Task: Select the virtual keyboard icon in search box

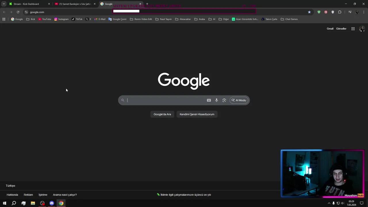Action: pos(209,100)
